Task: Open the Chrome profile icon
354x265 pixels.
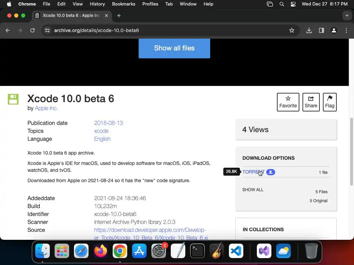Action: [x=334, y=30]
